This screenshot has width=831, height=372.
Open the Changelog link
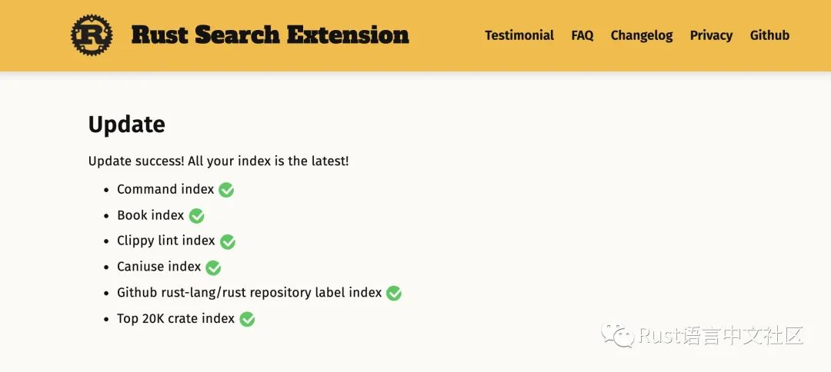(642, 35)
